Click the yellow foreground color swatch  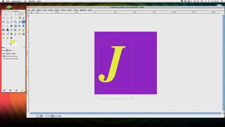click(x=12, y=42)
